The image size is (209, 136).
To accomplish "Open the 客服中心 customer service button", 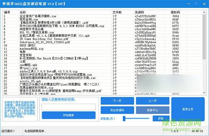I will (x=153, y=110).
